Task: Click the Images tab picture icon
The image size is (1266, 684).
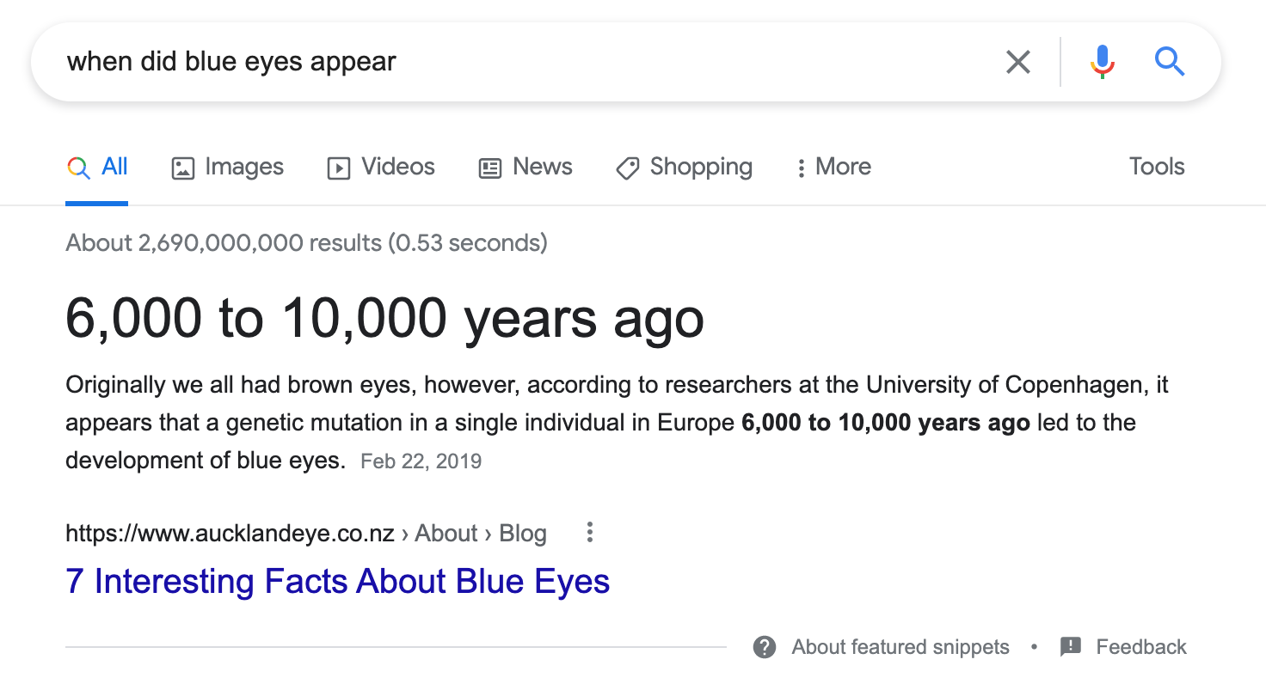Action: click(x=183, y=168)
